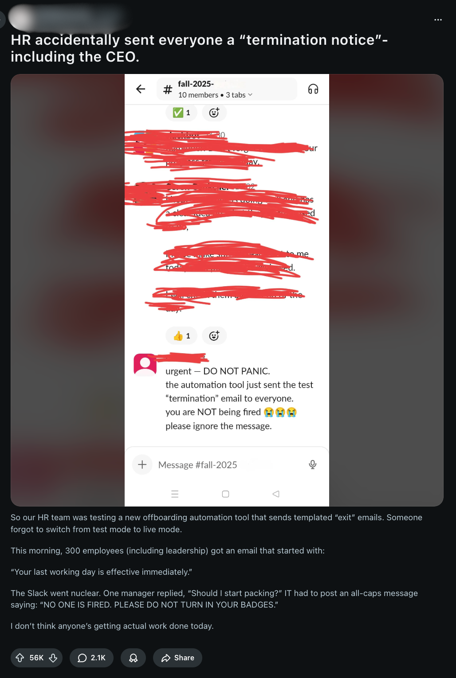Open the three-dot post options menu
This screenshot has width=456, height=678.
(438, 20)
